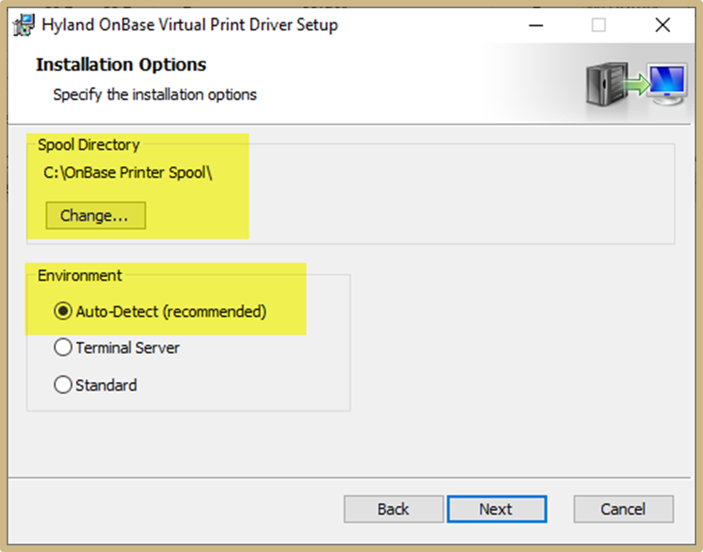Screen dimensions: 703x552
Task: Click the green arrow in the header graphic
Action: pos(636,84)
